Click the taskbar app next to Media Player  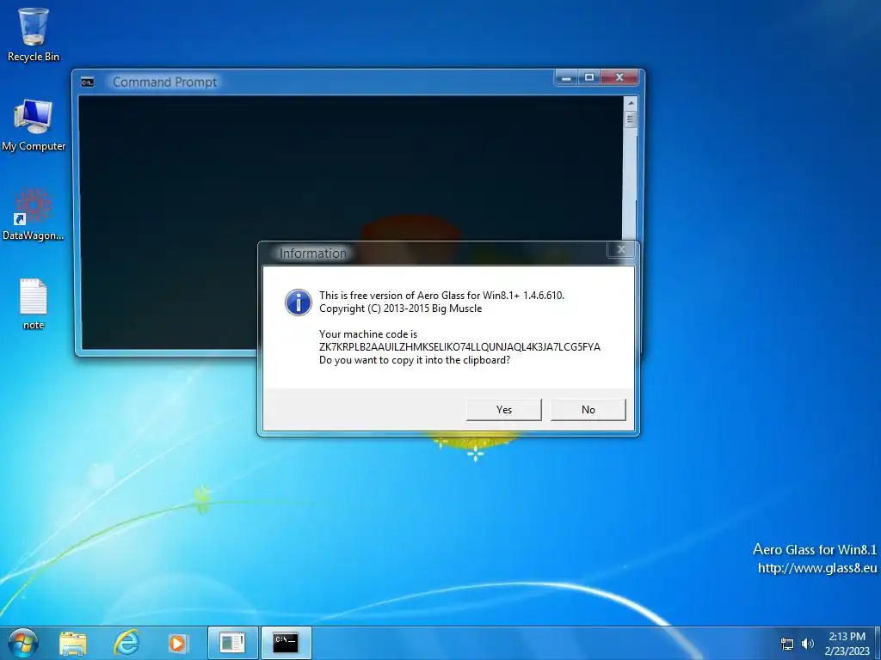pos(232,643)
